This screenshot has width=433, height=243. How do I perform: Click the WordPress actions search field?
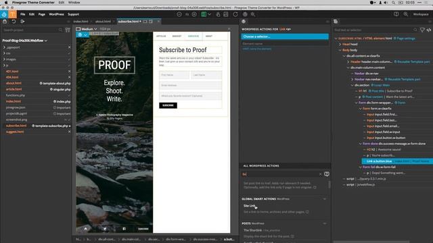tap(279, 174)
